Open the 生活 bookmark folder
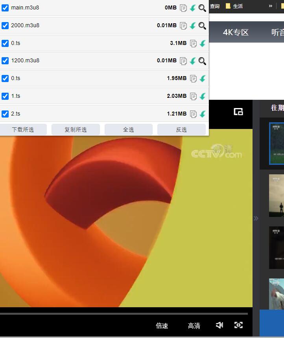The width and height of the screenshot is (284, 338). pos(234,6)
